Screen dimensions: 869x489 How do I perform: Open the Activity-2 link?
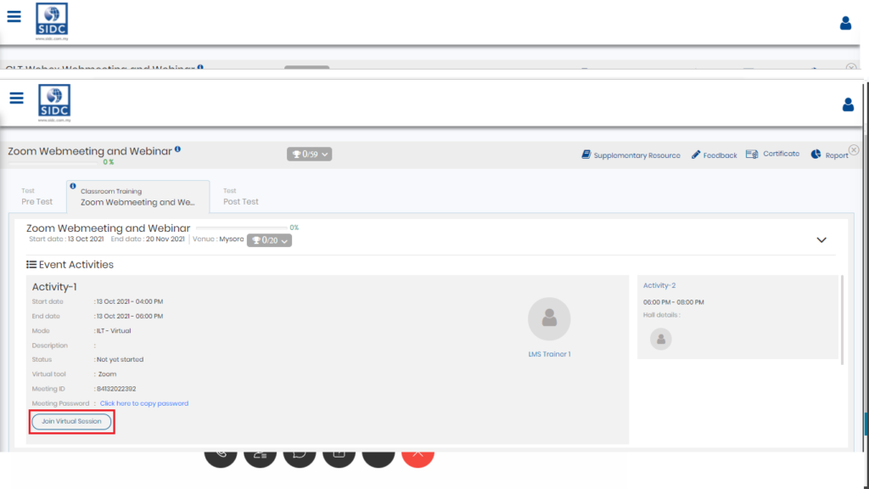pos(659,285)
